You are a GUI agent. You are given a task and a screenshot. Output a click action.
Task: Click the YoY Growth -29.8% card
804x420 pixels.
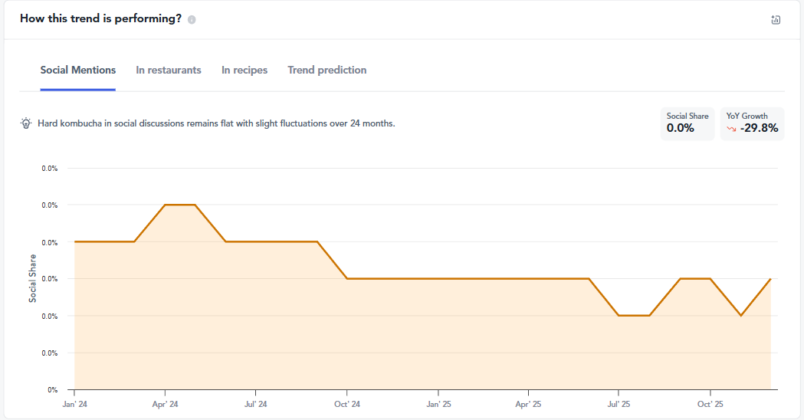tap(752, 123)
